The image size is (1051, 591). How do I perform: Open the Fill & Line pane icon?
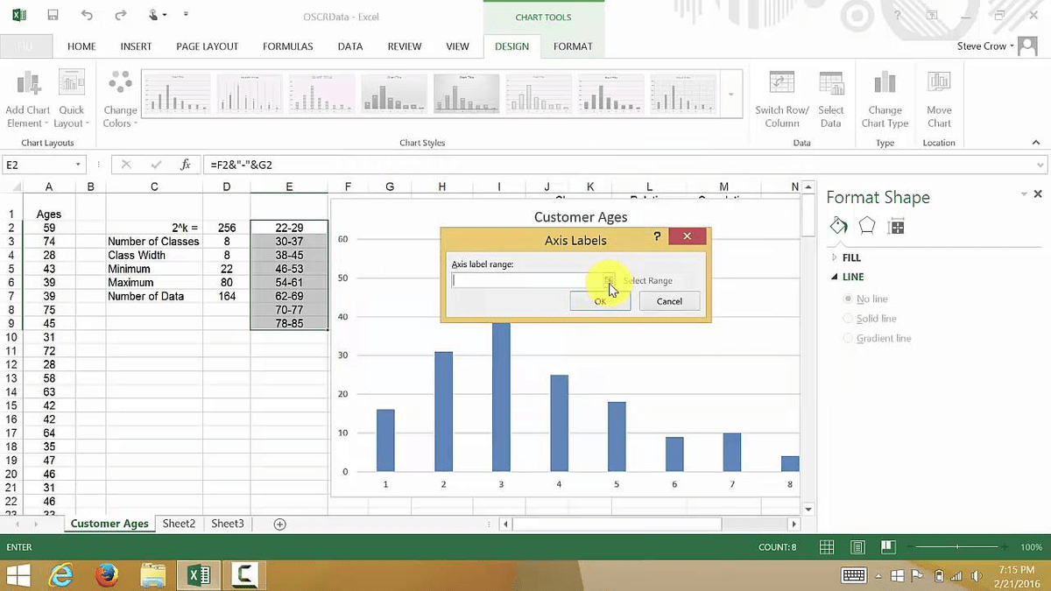pyautogui.click(x=838, y=226)
